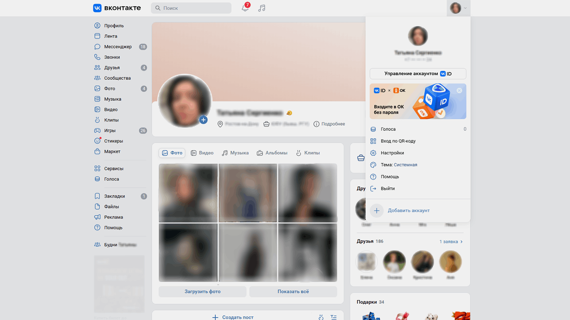Screen dimensions: 570x320
Task: Click the VKontakte logo
Action: [x=117, y=8]
